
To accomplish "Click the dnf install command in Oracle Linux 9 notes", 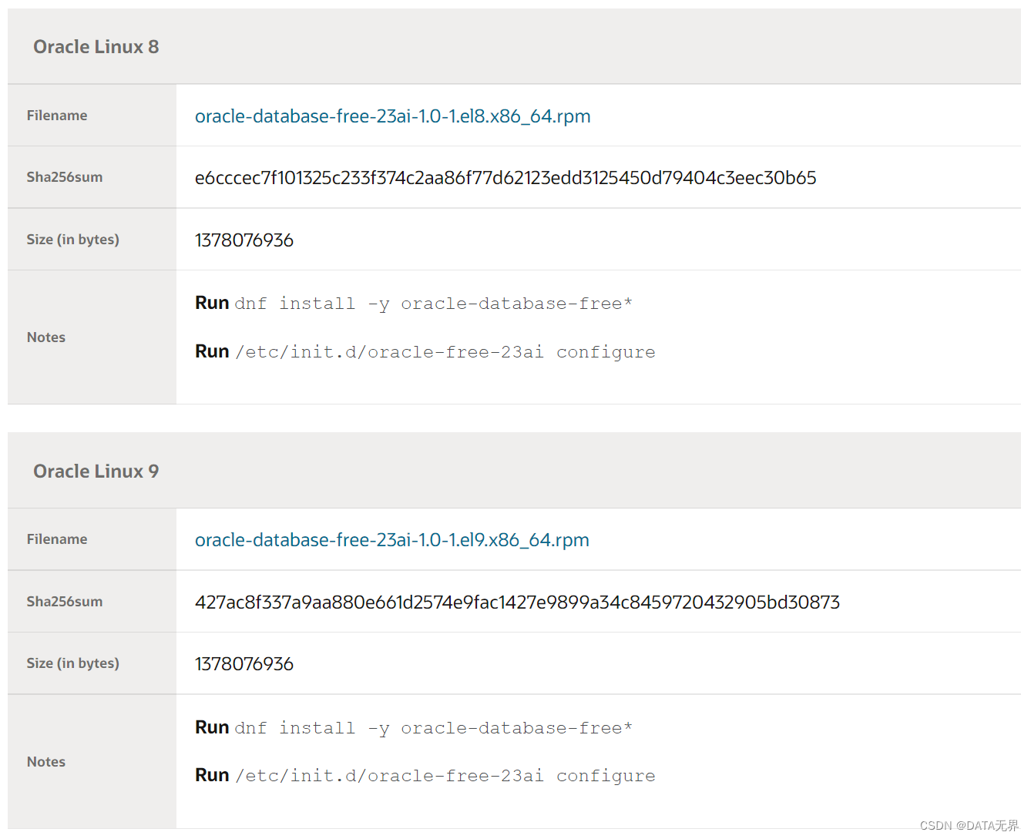I will [433, 728].
